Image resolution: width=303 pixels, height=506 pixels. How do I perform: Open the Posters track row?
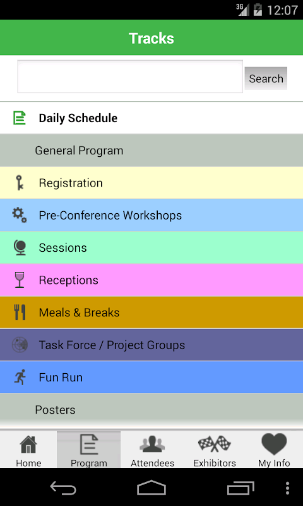click(x=151, y=410)
